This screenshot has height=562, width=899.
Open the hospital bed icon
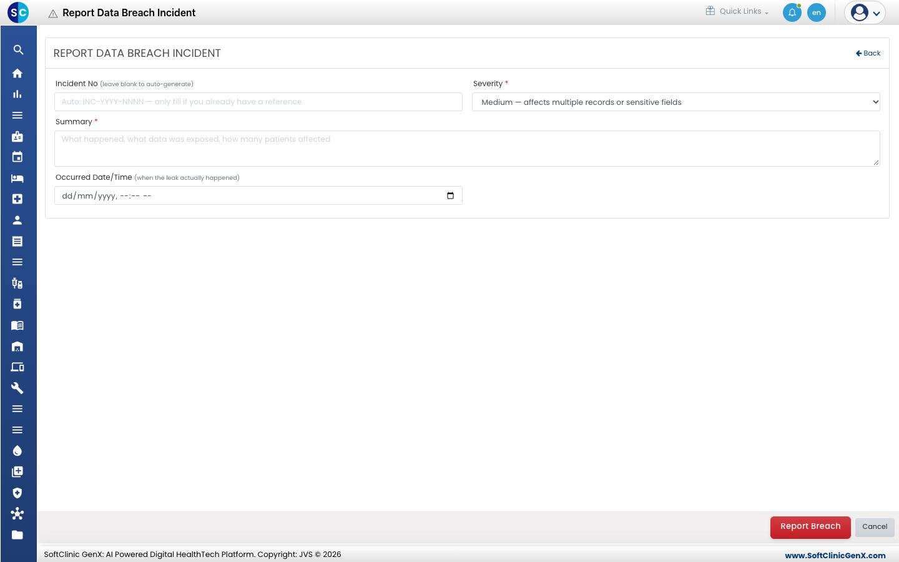click(x=17, y=178)
